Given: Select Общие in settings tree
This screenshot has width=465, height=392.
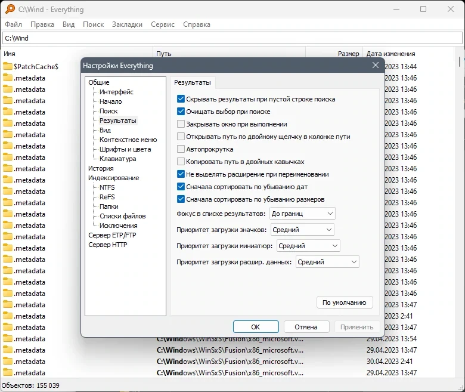Looking at the screenshot, I should tap(99, 82).
